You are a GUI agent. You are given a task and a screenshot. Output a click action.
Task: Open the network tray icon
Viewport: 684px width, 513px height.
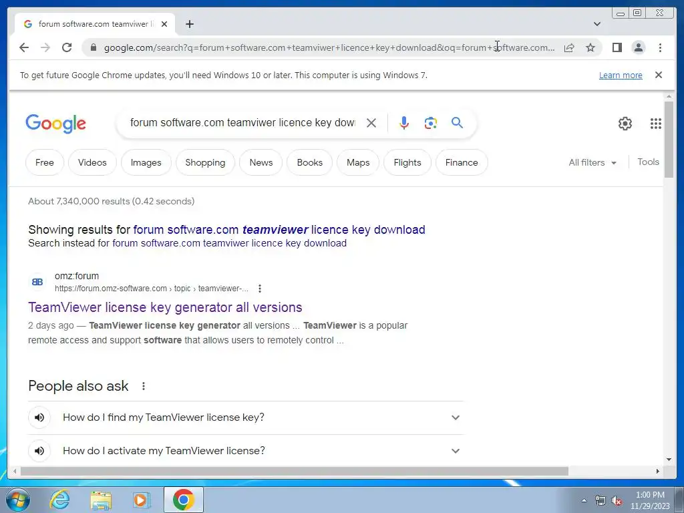pos(601,501)
